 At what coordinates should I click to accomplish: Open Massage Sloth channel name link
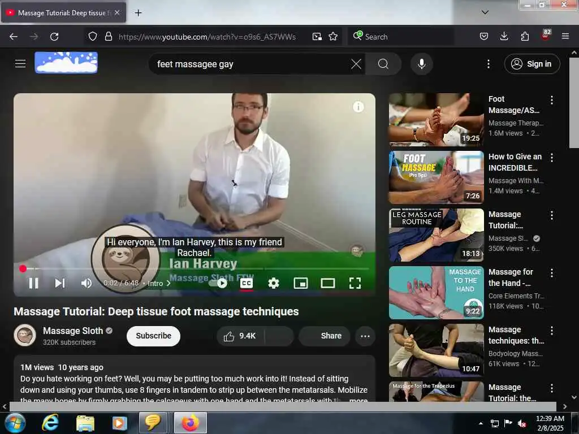click(73, 331)
